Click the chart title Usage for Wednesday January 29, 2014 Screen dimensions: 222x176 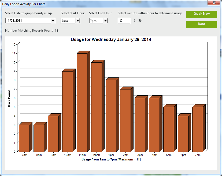tap(111, 39)
